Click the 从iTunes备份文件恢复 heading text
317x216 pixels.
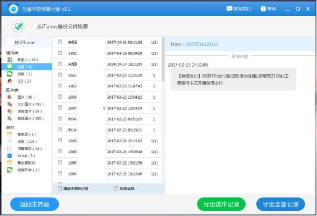(x=62, y=26)
